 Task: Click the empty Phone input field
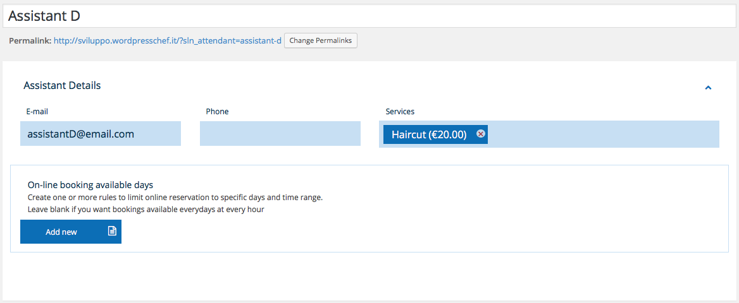coord(280,134)
